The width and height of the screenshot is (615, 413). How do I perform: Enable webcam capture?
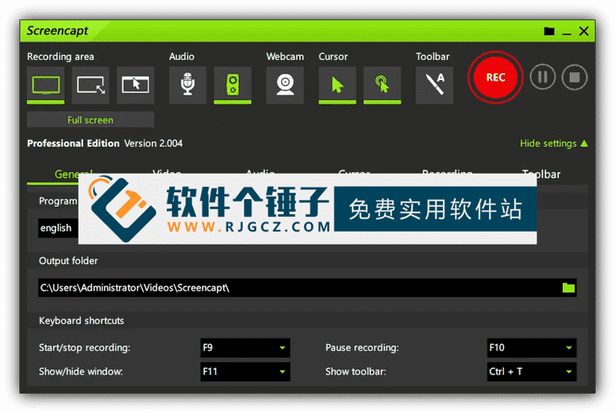pos(284,85)
